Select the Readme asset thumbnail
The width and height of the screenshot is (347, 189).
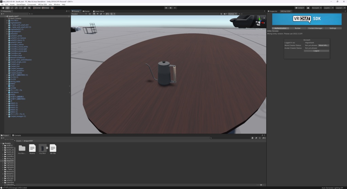[x=32, y=149]
